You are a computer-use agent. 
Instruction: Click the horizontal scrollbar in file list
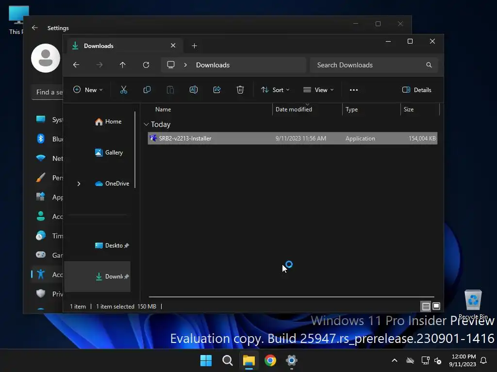pyautogui.click(x=291, y=297)
